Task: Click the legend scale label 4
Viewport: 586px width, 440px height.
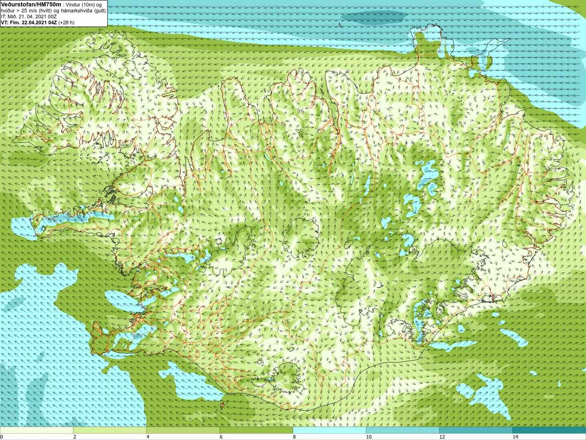Action: tap(148, 437)
